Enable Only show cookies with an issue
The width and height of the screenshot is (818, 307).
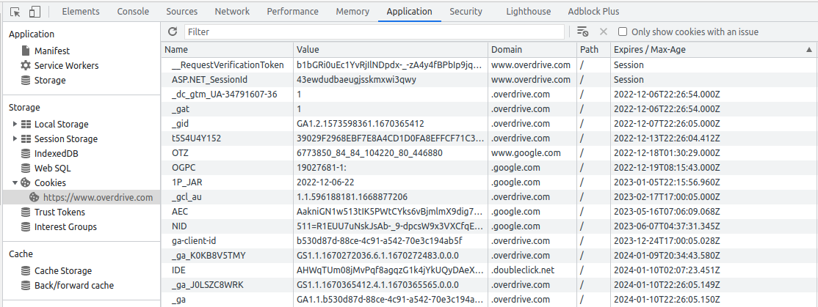pyautogui.click(x=623, y=32)
